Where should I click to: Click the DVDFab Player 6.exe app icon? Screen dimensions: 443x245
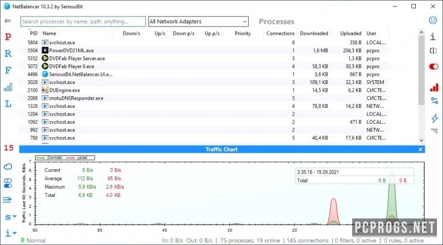45,66
